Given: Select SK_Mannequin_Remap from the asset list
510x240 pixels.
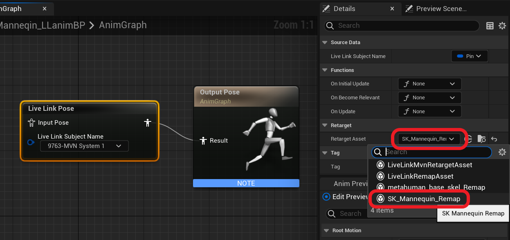Looking at the screenshot, I should tap(424, 199).
